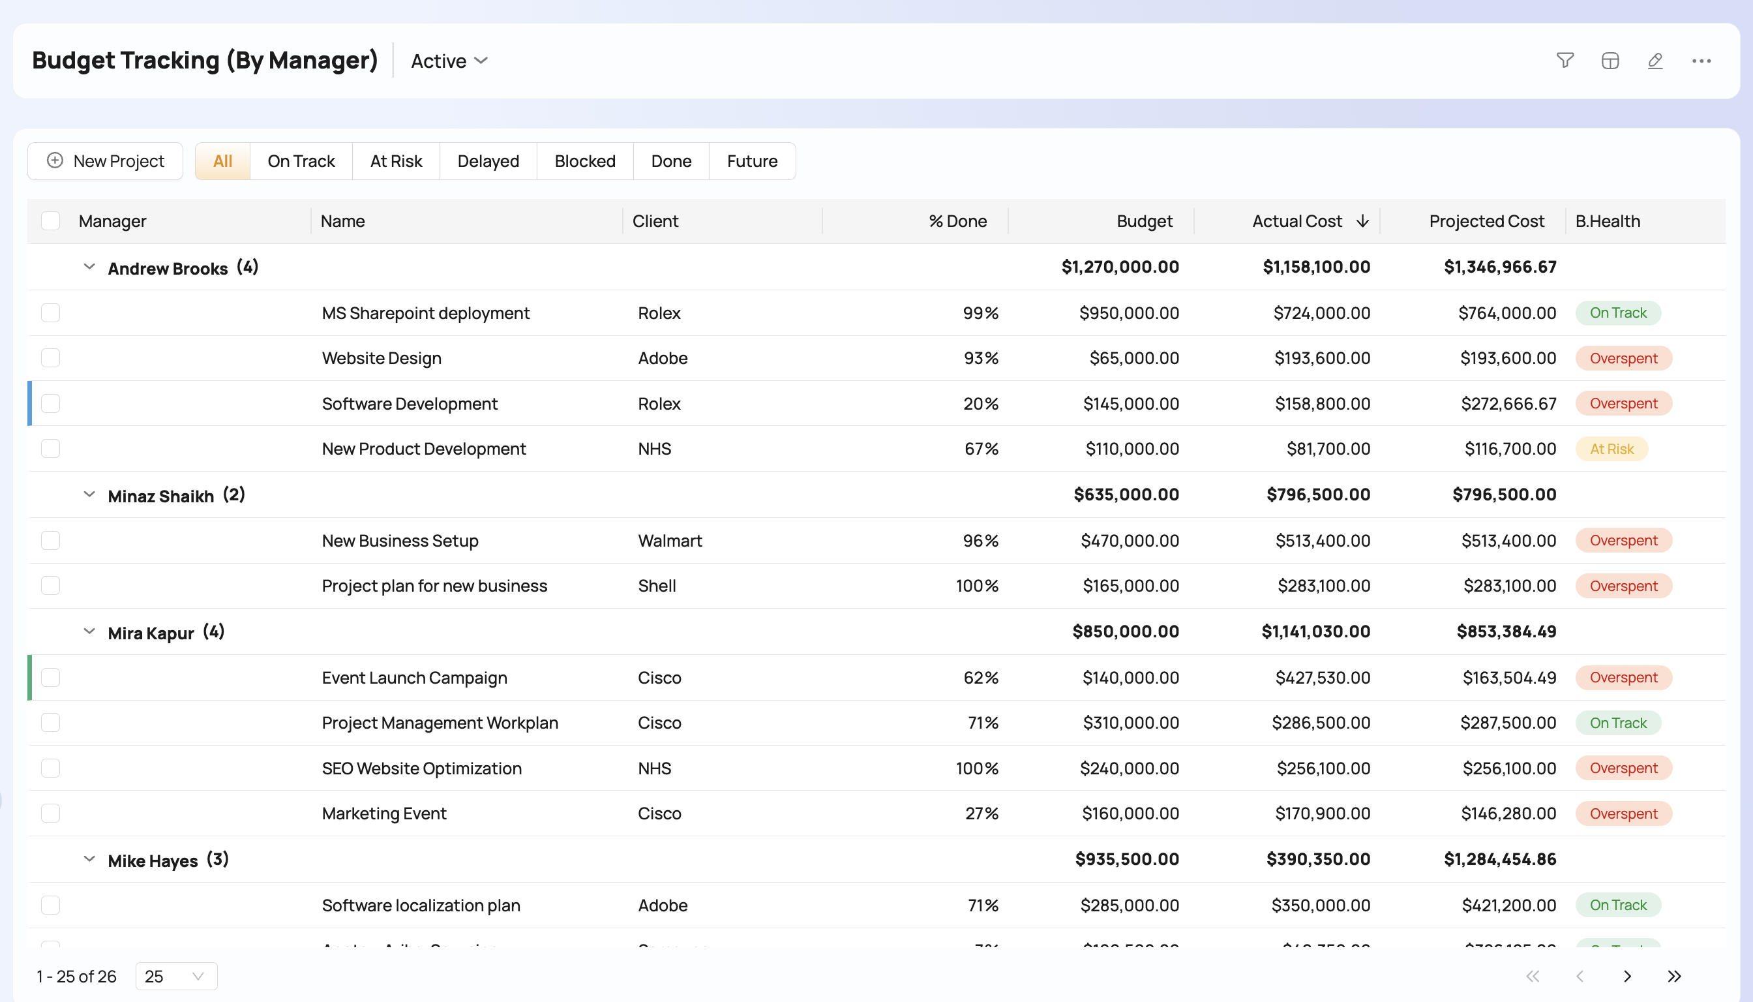1753x1002 pixels.
Task: Select the Delayed tab
Action: click(488, 161)
